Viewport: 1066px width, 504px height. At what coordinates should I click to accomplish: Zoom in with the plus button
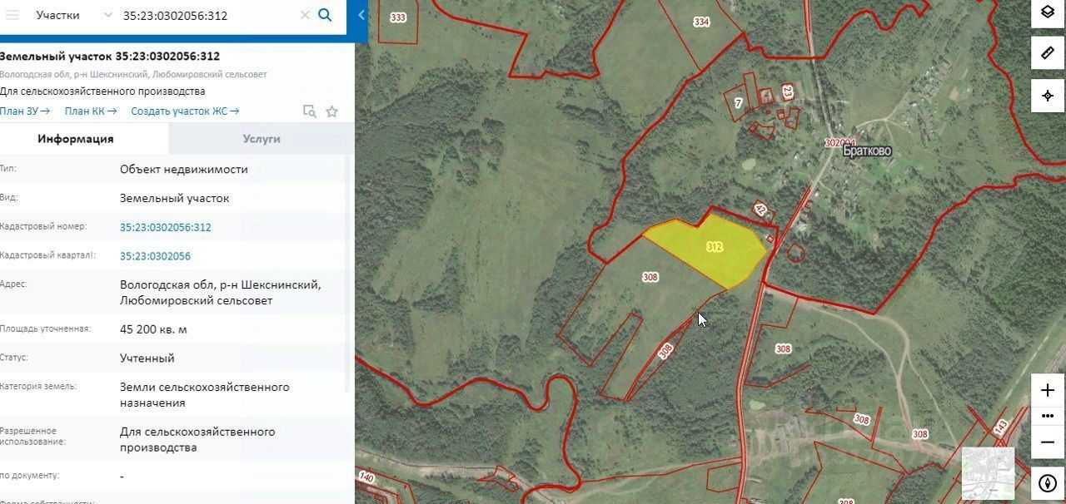(x=1048, y=390)
